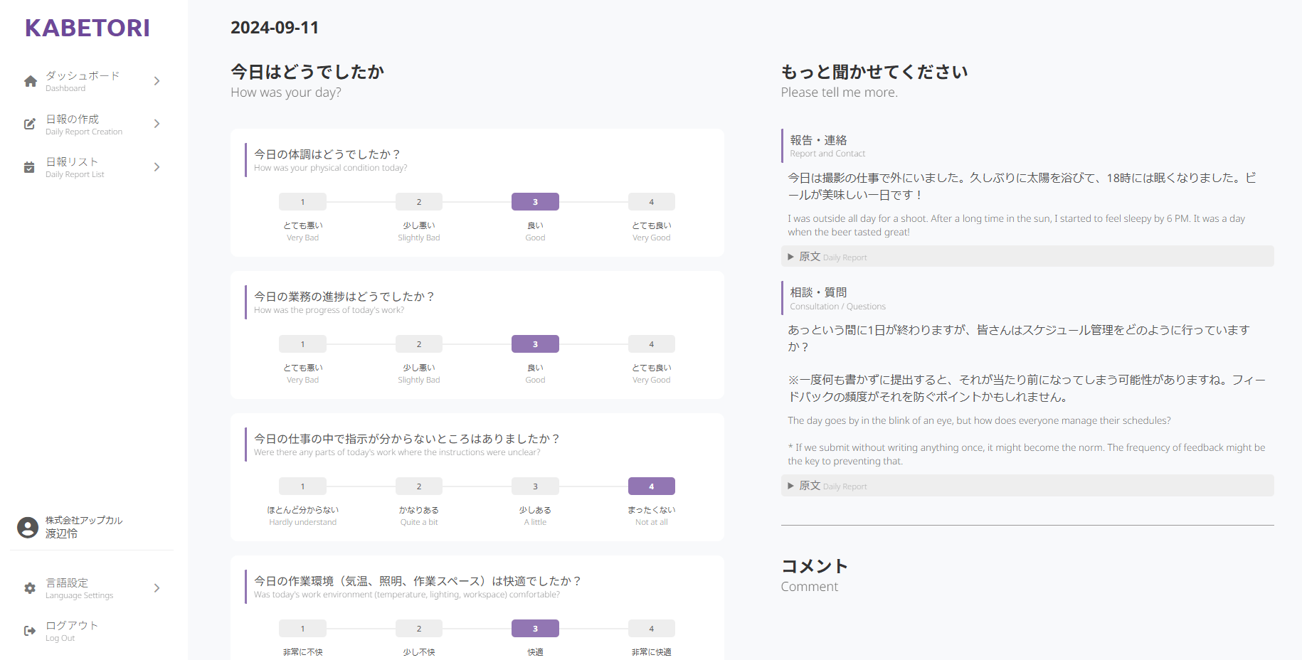Select rating 1 Hardly understand for unclear instructions
Image resolution: width=1302 pixels, height=660 pixels.
click(x=302, y=486)
